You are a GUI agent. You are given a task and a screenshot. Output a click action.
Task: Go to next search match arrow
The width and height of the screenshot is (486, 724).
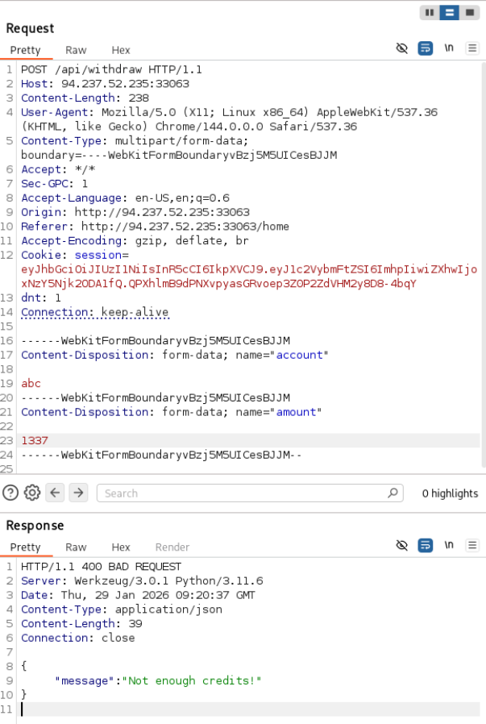78,493
